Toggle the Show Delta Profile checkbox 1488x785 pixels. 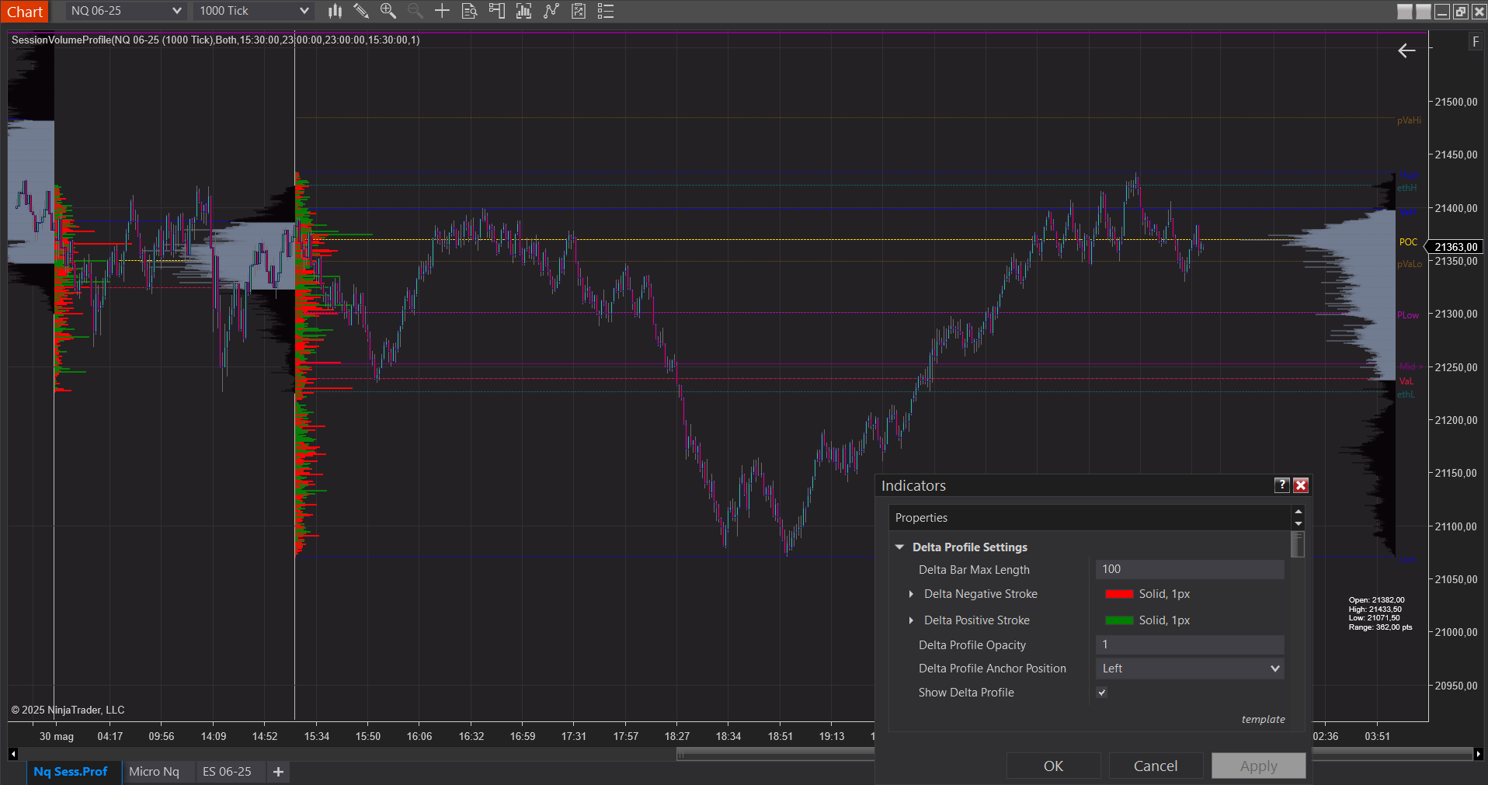[1102, 693]
